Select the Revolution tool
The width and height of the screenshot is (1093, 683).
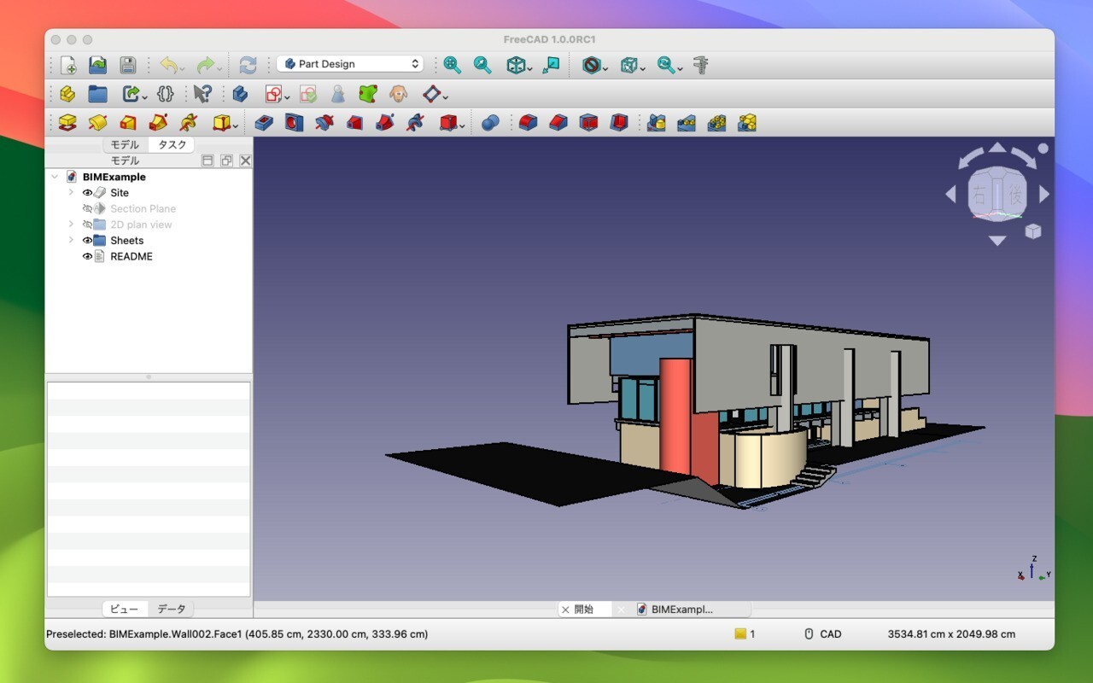(97, 123)
